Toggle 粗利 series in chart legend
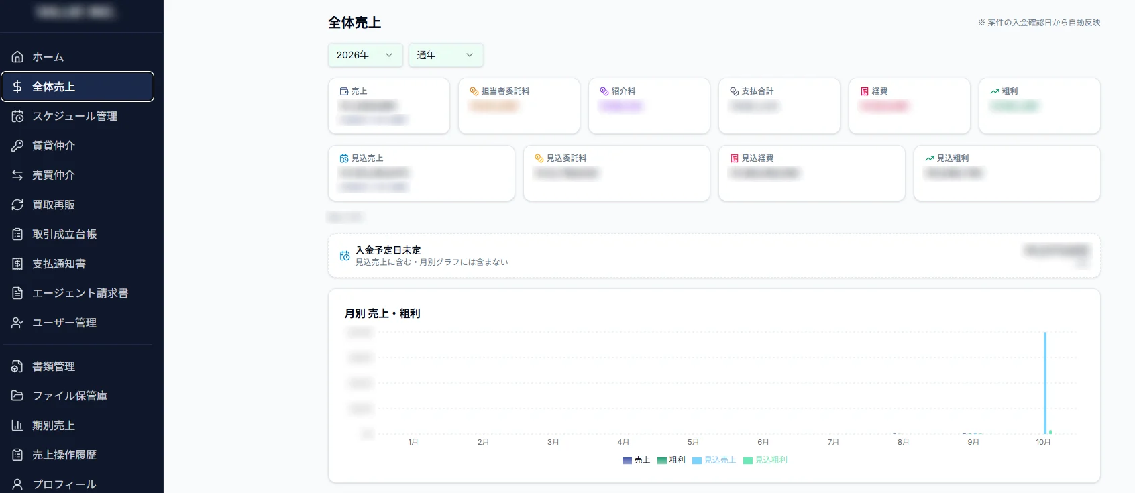Image resolution: width=1135 pixels, height=493 pixels. click(x=671, y=460)
